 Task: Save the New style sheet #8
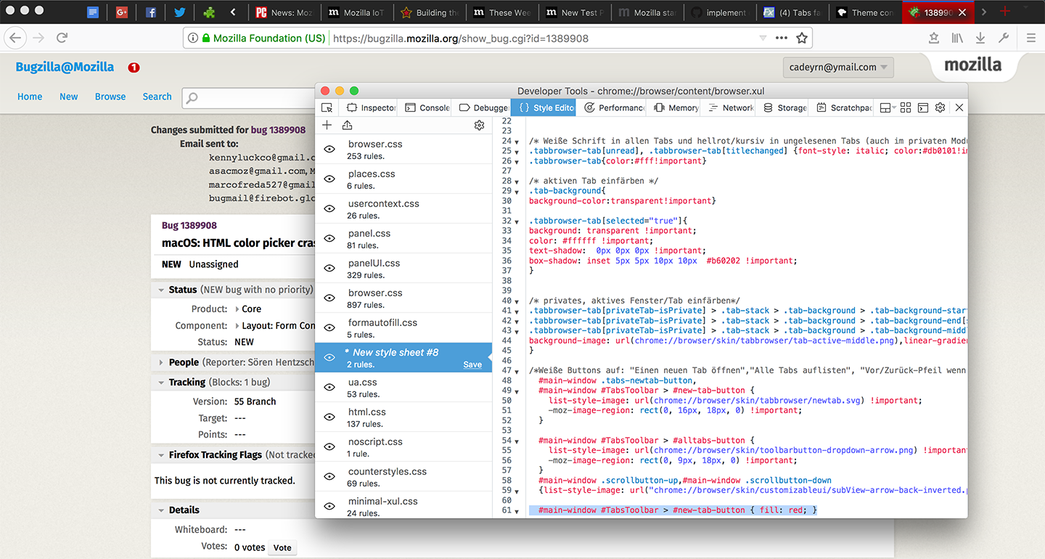click(x=472, y=364)
